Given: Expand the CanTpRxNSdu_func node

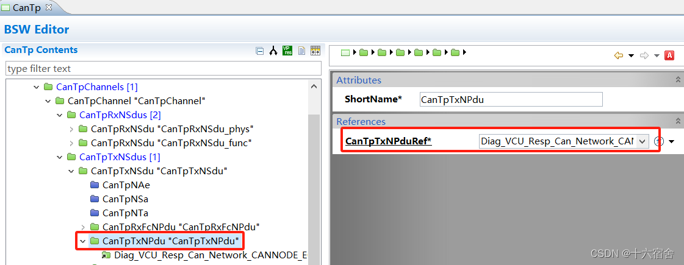Looking at the screenshot, I should pos(71,143).
